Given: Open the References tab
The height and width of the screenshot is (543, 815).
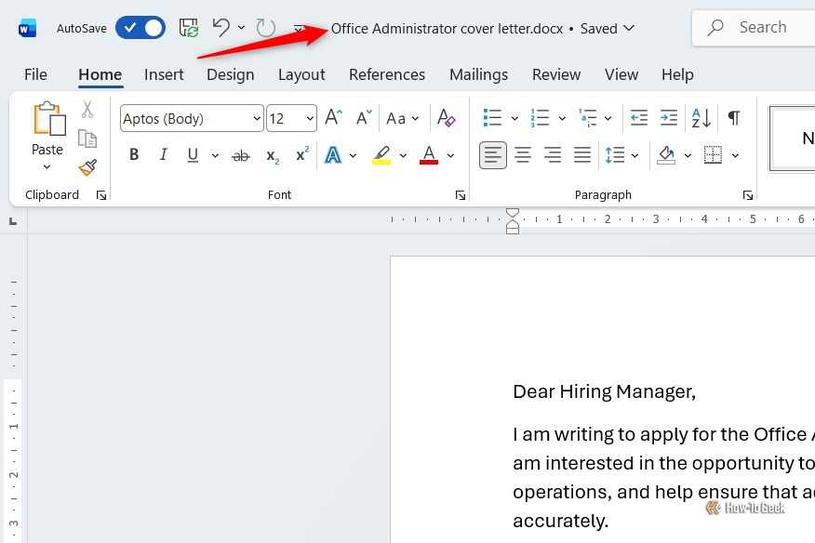Looking at the screenshot, I should pos(387,74).
